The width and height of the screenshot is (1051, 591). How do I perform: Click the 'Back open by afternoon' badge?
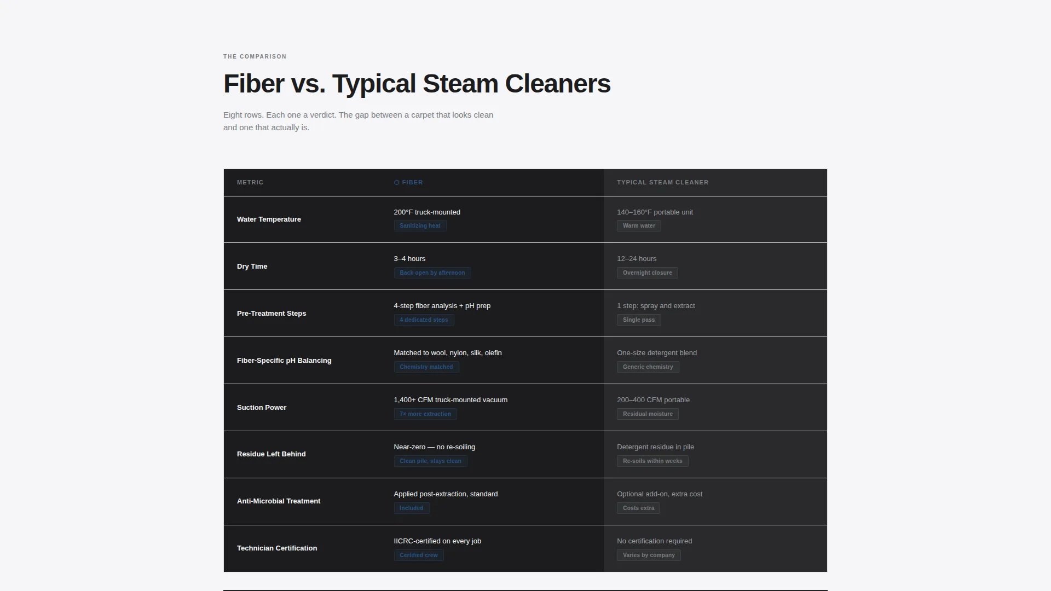tap(432, 273)
